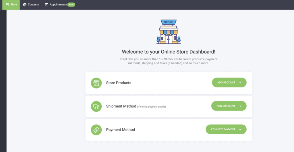Click the 'if selling physical goods' note
The image size is (294, 152).
pyautogui.click(x=152, y=107)
